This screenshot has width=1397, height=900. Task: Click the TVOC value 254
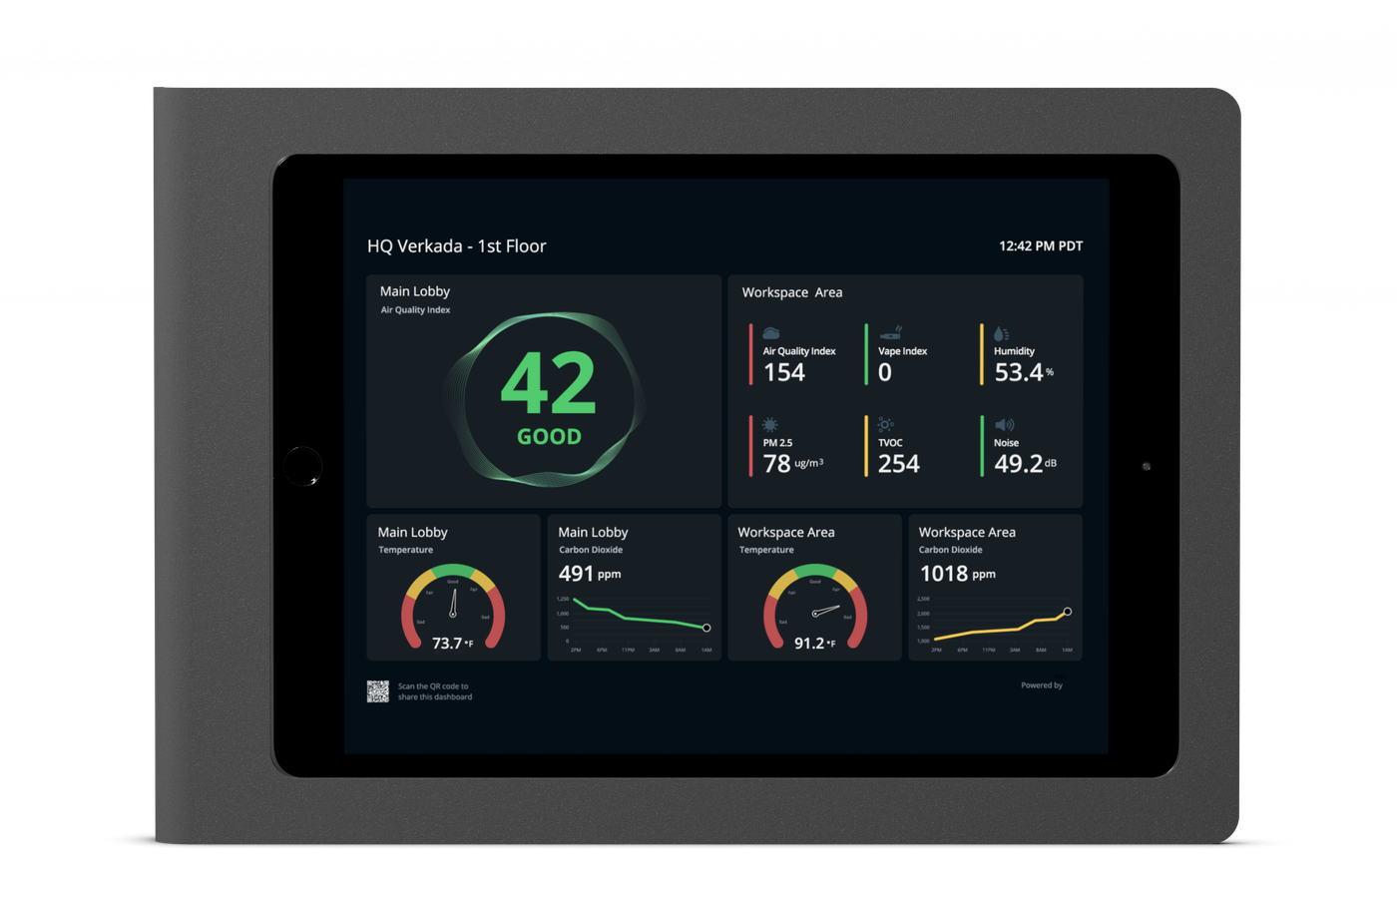point(899,464)
